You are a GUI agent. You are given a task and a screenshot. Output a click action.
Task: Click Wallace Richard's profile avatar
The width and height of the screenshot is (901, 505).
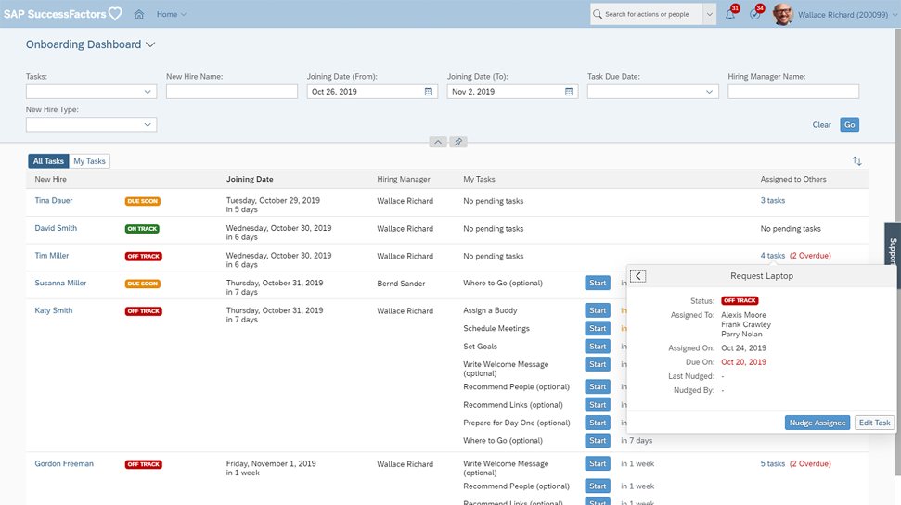click(783, 15)
